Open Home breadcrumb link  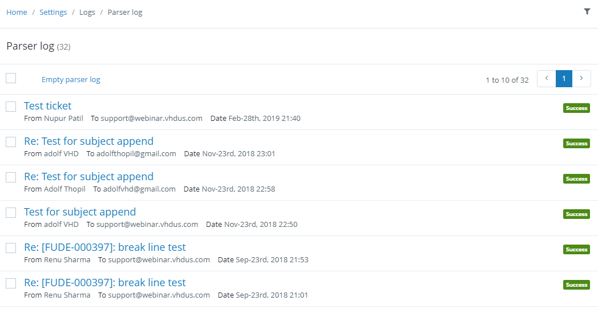(x=17, y=12)
